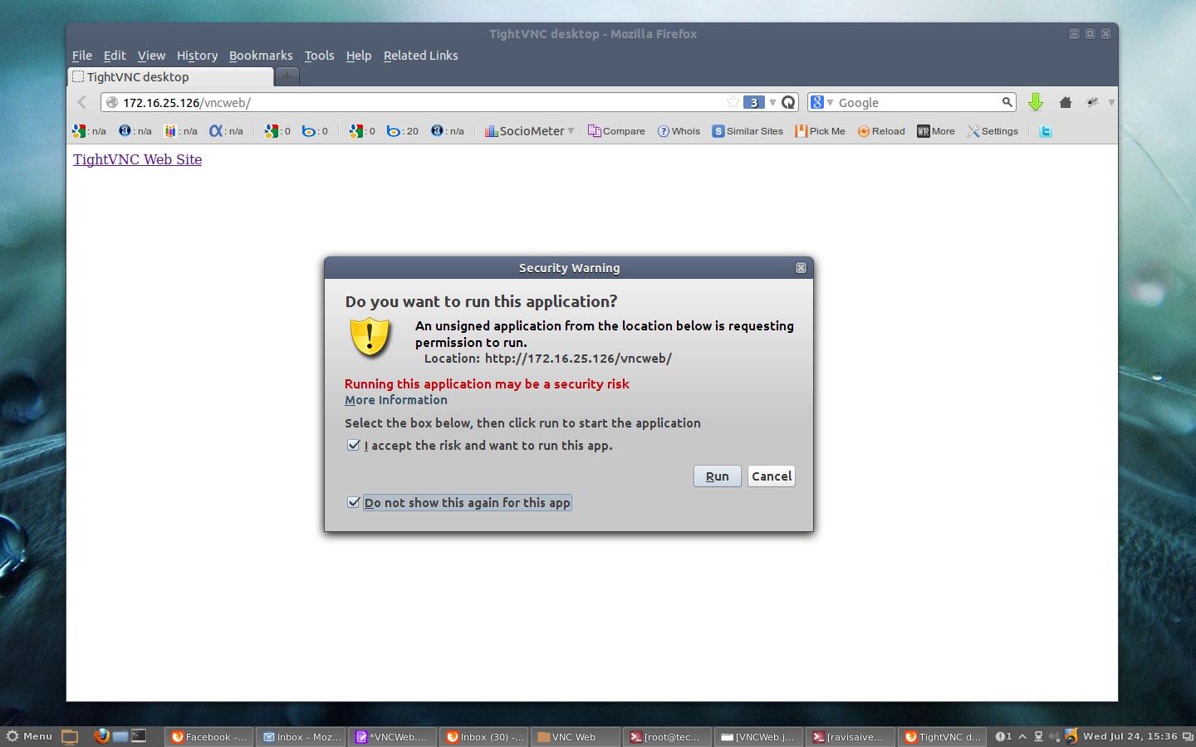
Task: Click the reload icon in address bar
Action: pos(788,102)
